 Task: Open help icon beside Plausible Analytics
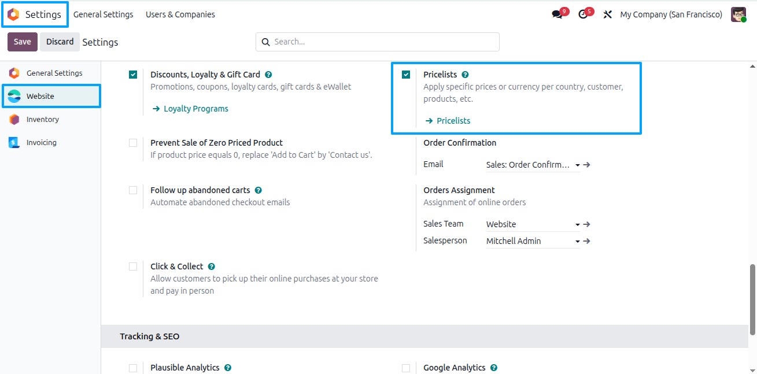(x=228, y=368)
